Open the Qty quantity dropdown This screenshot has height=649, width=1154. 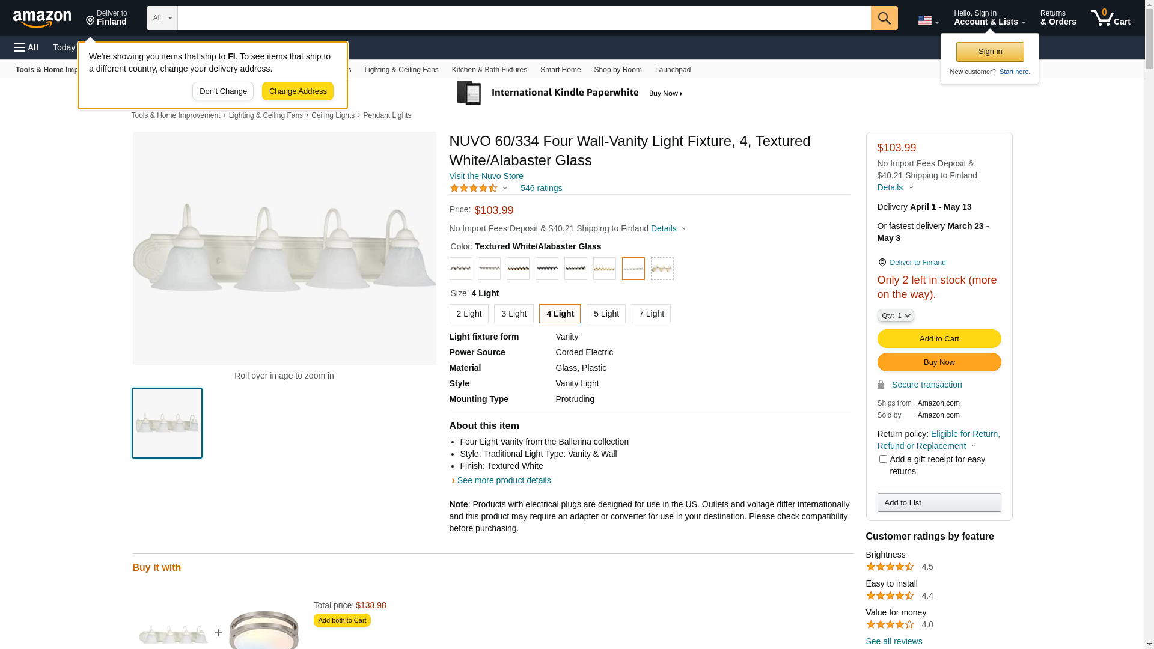(x=895, y=315)
